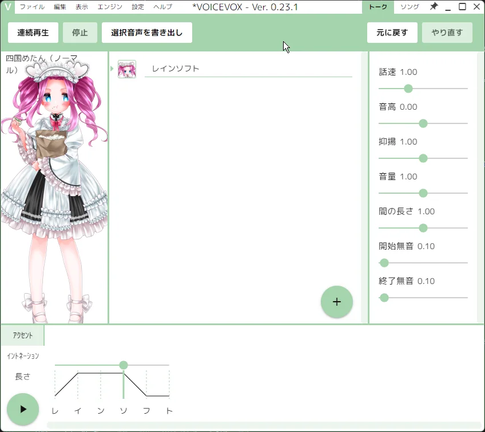Click the pin window icon in title bar

pyautogui.click(x=434, y=7)
